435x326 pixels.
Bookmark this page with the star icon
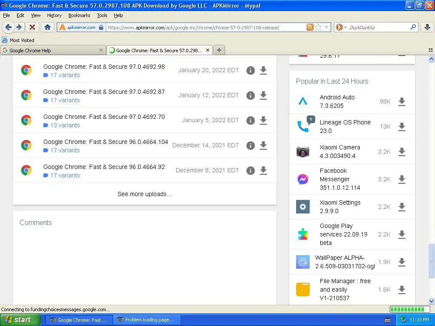318,27
